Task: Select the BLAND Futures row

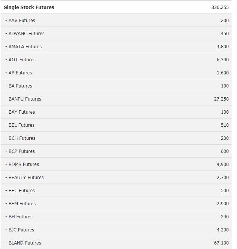Action: (25, 243)
